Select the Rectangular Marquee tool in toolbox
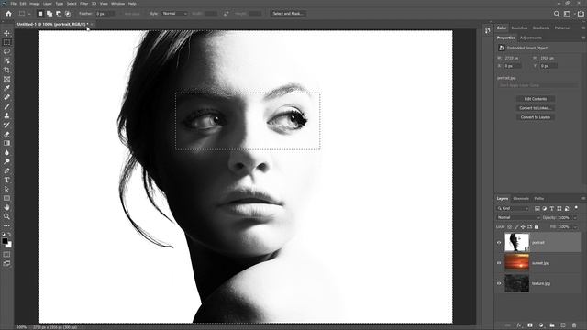This screenshot has width=587, height=330. [6, 42]
